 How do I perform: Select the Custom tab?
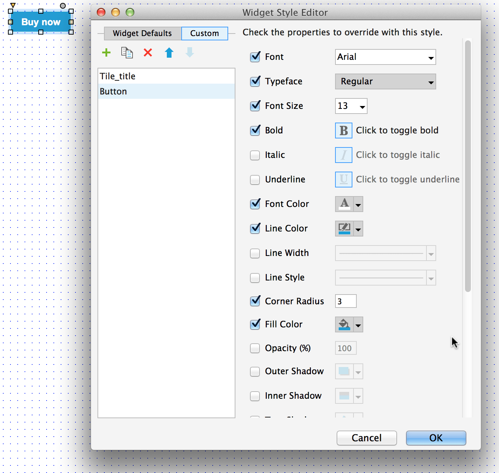[x=204, y=34]
